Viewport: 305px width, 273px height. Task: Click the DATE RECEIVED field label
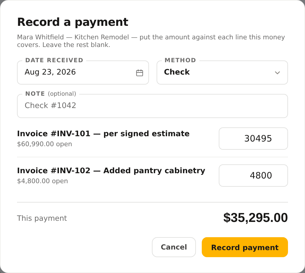pos(54,60)
